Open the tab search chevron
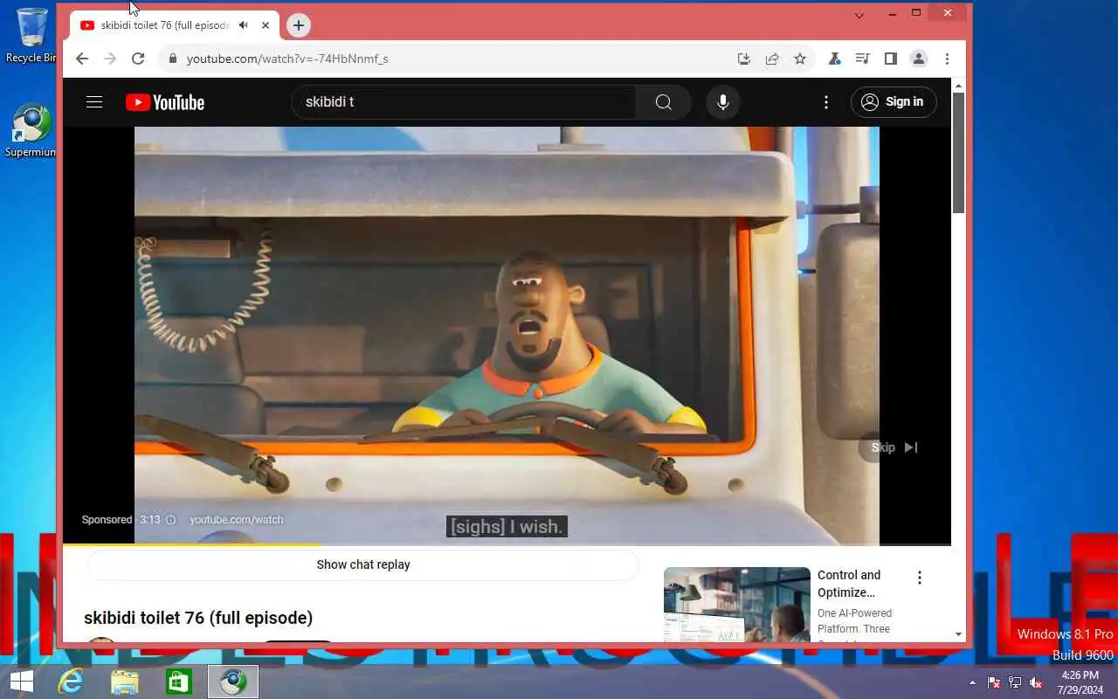 pyautogui.click(x=859, y=15)
